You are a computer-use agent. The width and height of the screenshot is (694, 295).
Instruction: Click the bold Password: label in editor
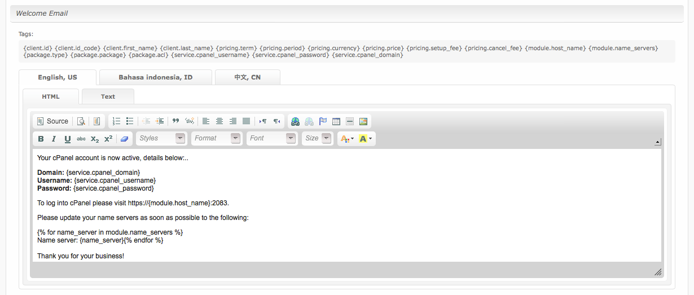[54, 188]
